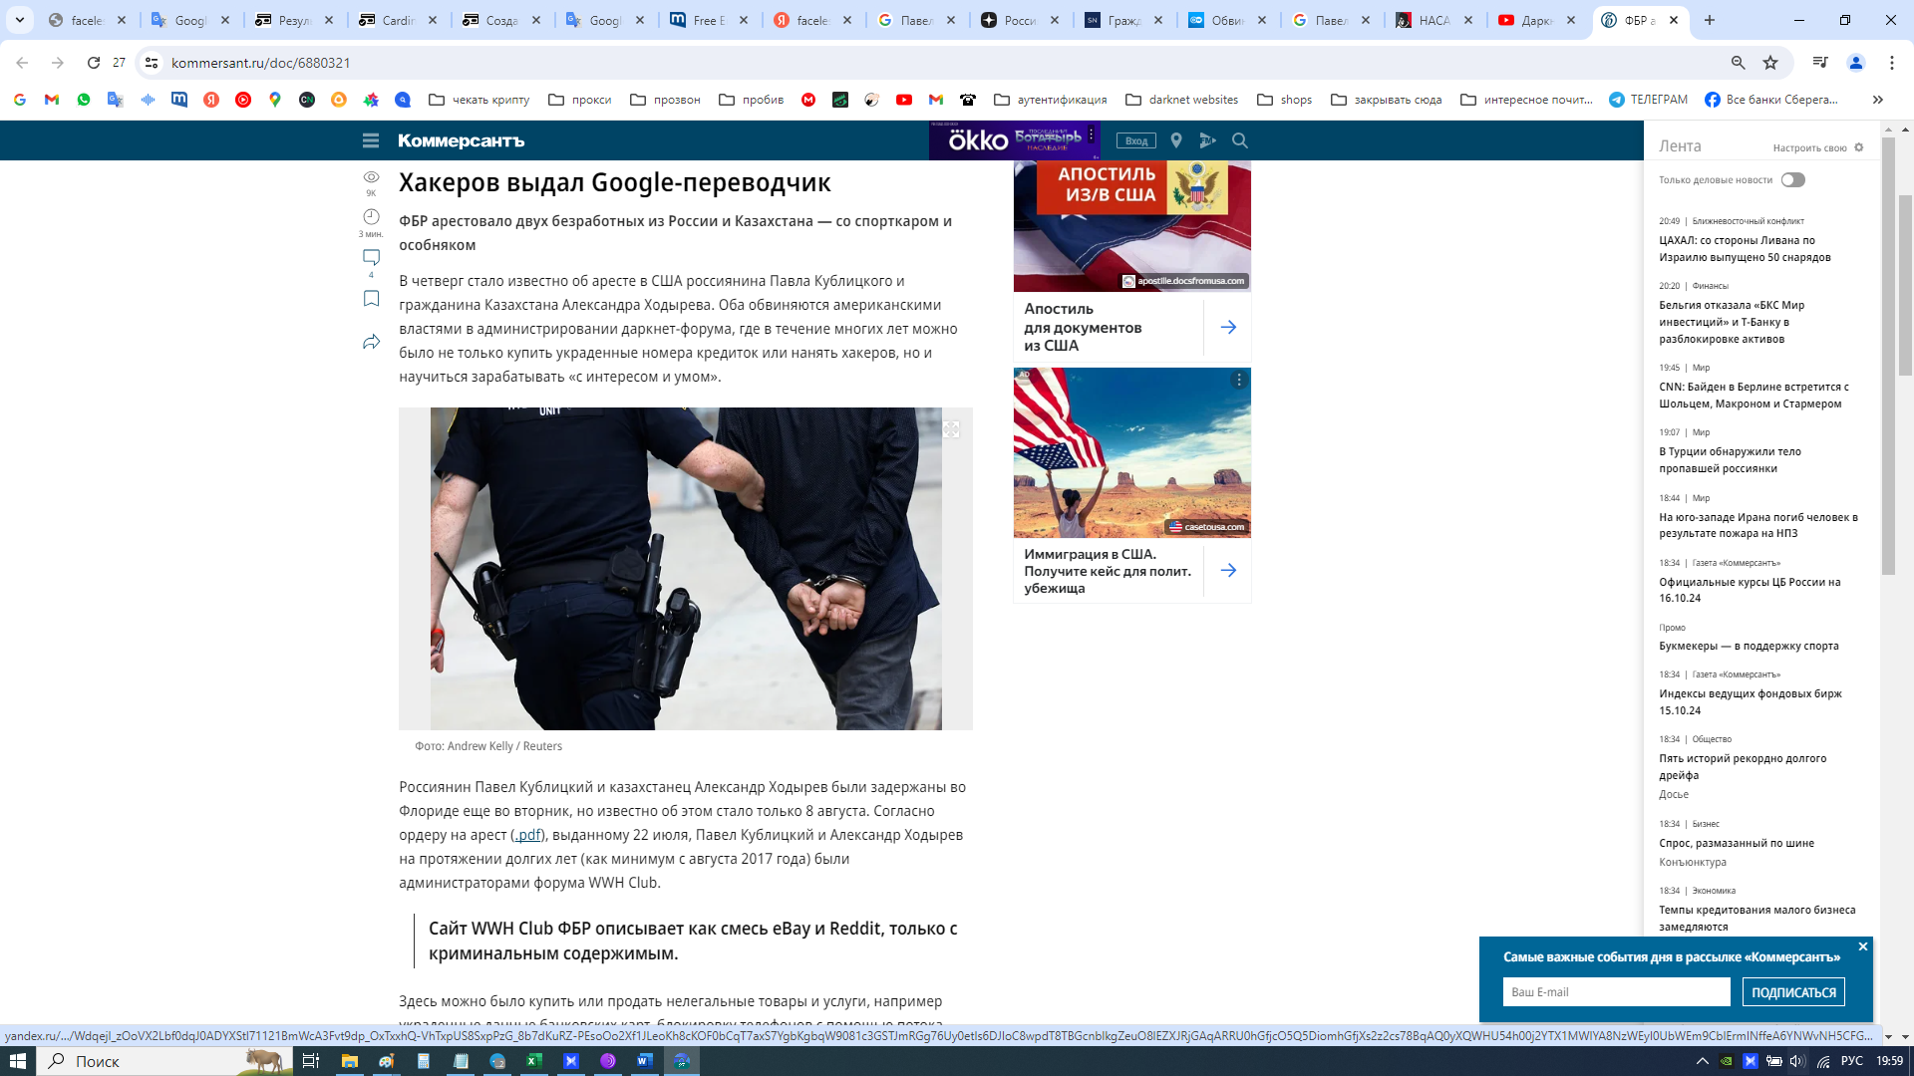
Task: Open the 'darknet websites' bookmark folder
Action: point(1181,100)
